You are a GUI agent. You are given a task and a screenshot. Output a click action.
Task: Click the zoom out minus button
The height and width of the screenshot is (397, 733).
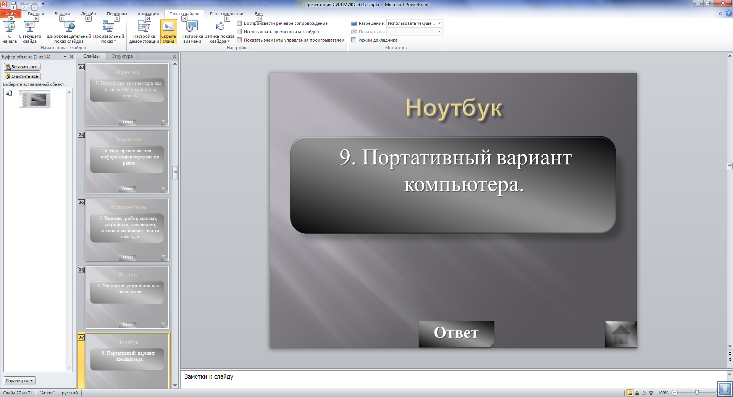(675, 393)
